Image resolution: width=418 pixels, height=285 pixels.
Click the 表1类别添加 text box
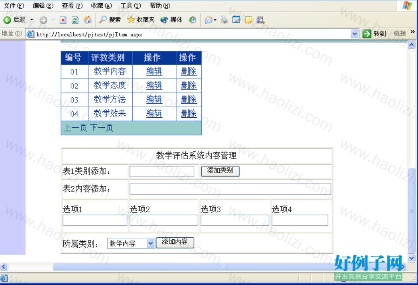tap(162, 171)
